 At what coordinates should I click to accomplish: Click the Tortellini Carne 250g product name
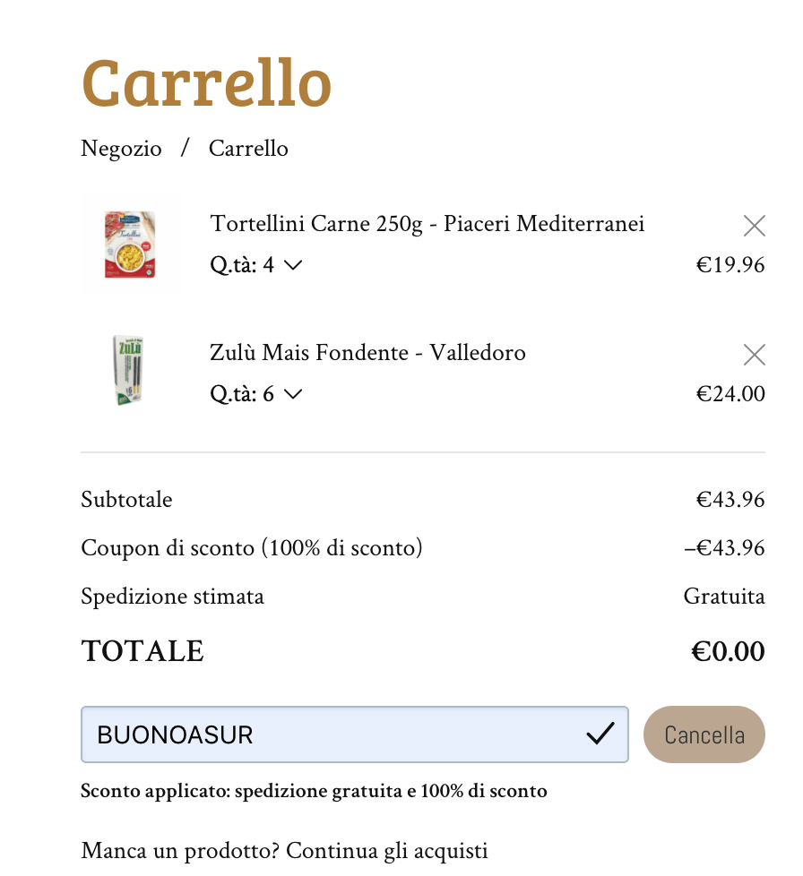[x=427, y=224]
